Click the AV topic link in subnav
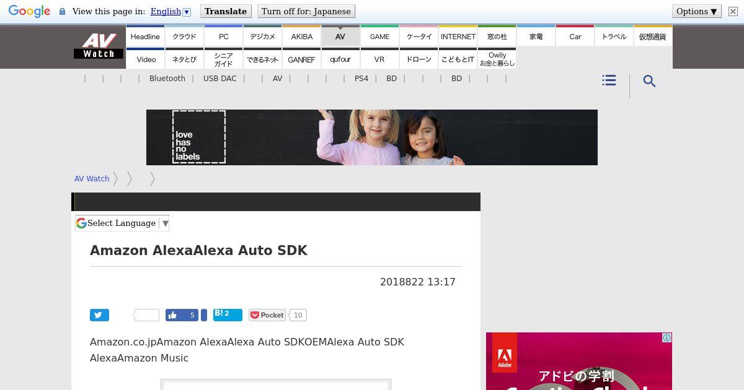 pyautogui.click(x=277, y=79)
